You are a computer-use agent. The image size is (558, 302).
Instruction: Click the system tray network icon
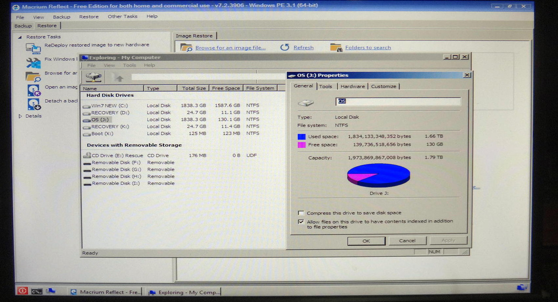(x=522, y=288)
